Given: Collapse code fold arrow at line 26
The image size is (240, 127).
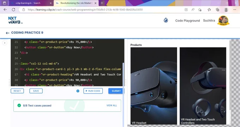Looking at the screenshot, I should click(x=19, y=69).
